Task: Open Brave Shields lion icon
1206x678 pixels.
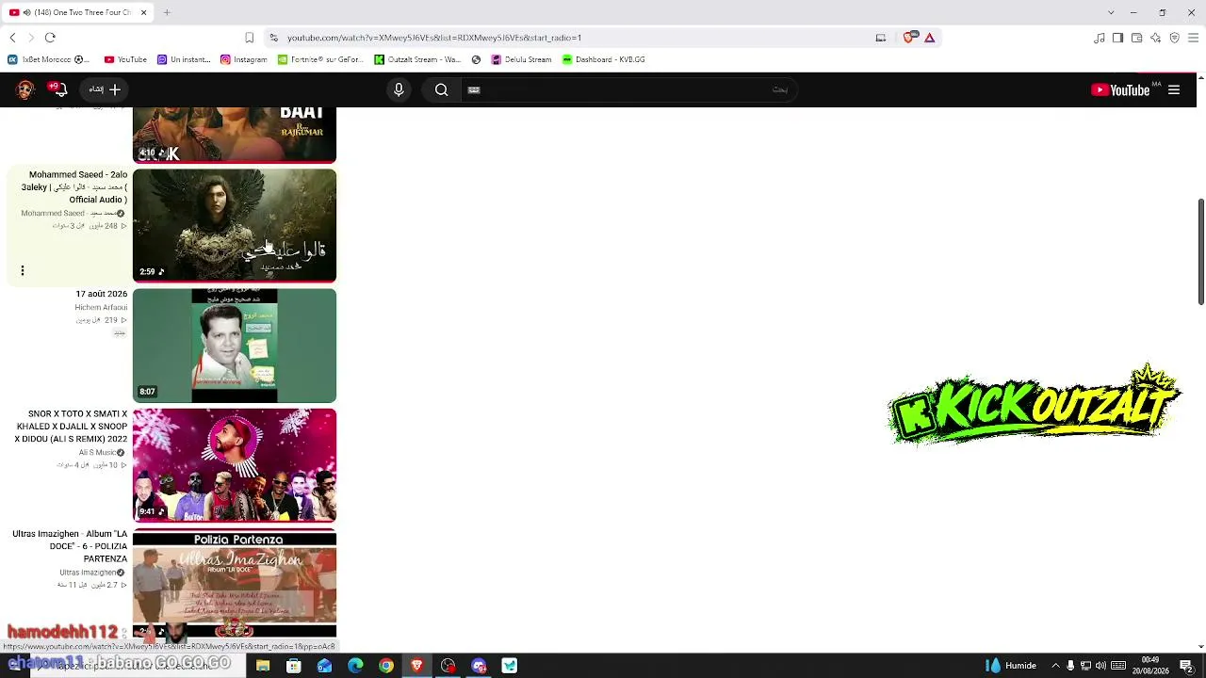Action: coord(908,38)
